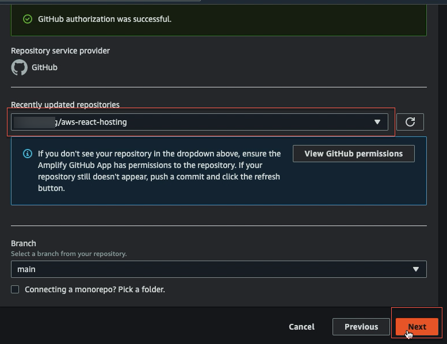Viewport: 447px width, 344px height.
Task: Enable the monorepo folder checkbox
Action: pyautogui.click(x=15, y=289)
